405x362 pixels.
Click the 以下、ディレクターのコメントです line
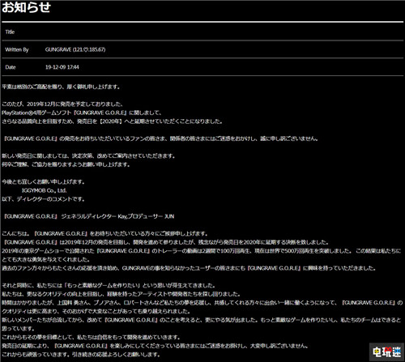tap(43, 199)
